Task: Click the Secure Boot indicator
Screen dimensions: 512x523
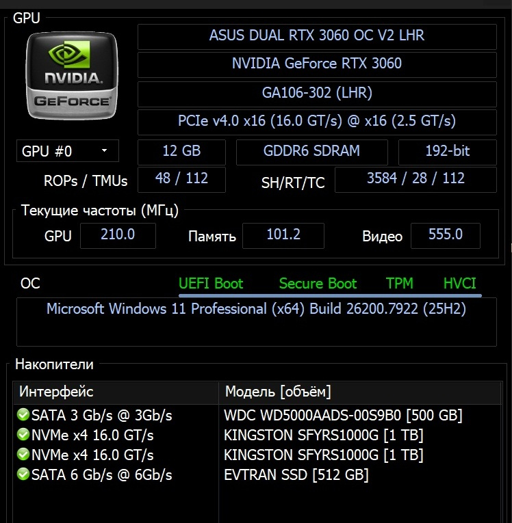Action: (x=318, y=284)
